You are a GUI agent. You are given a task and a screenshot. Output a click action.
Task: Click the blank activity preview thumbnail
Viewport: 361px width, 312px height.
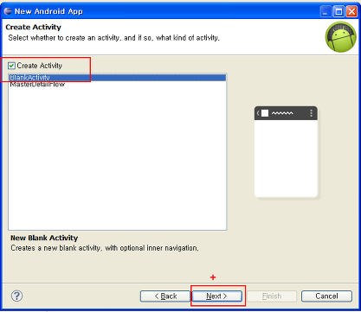pyautogui.click(x=286, y=152)
